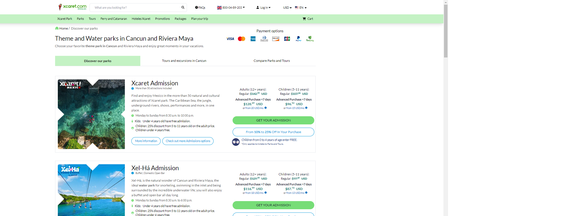Open the Cart link

click(308, 19)
